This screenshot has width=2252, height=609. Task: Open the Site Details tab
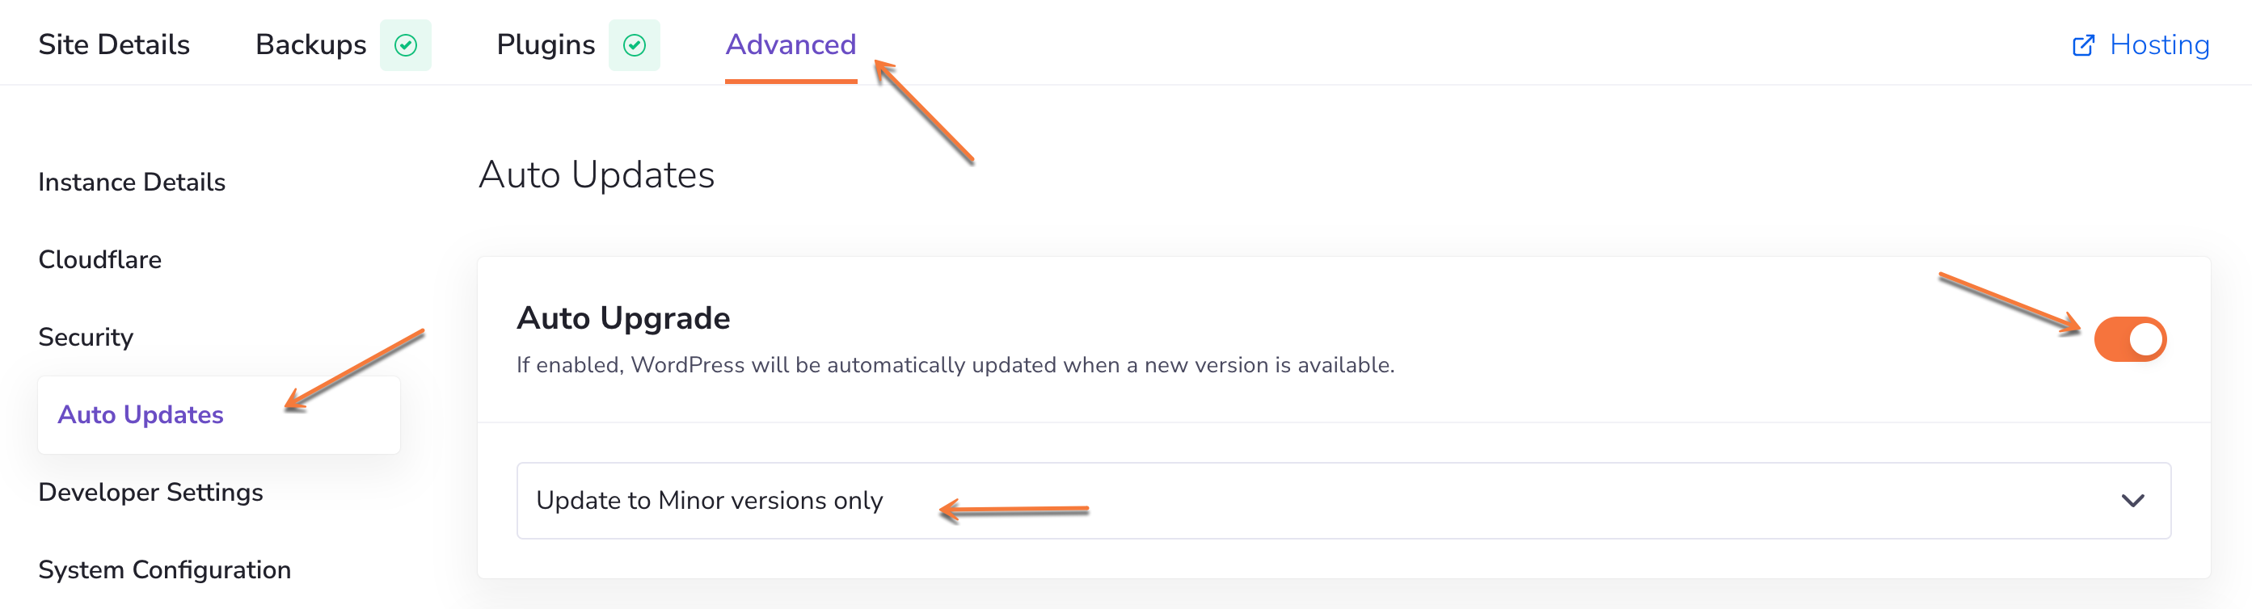tap(114, 44)
